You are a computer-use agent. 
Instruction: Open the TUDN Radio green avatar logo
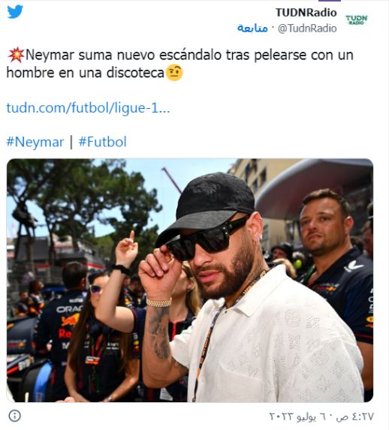point(356,20)
